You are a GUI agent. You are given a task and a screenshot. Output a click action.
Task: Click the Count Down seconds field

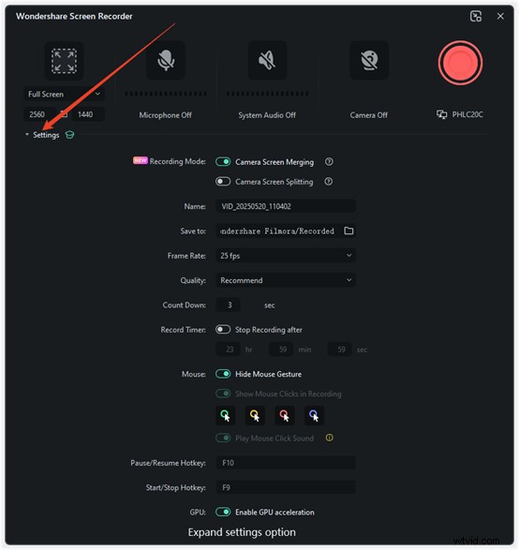[x=229, y=305]
